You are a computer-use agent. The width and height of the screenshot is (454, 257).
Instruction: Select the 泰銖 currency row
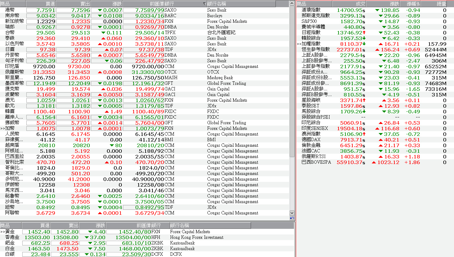(144, 38)
